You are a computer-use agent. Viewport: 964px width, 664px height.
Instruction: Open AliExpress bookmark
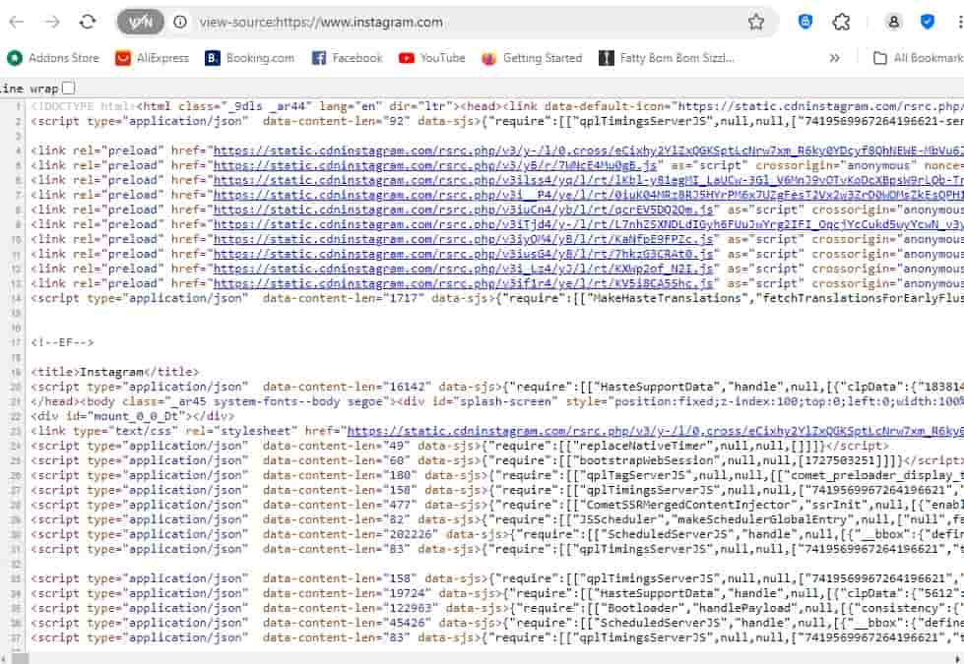click(153, 58)
